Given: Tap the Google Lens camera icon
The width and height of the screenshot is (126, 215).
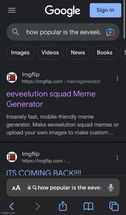Looking at the screenshot, I should pos(110,32).
